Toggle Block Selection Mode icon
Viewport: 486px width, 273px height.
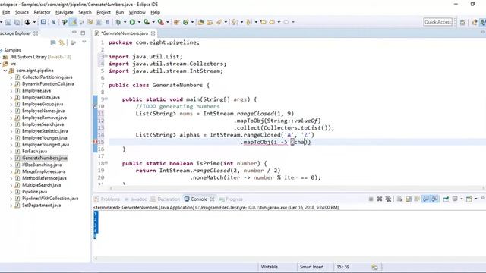pyautogui.click(x=99, y=22)
